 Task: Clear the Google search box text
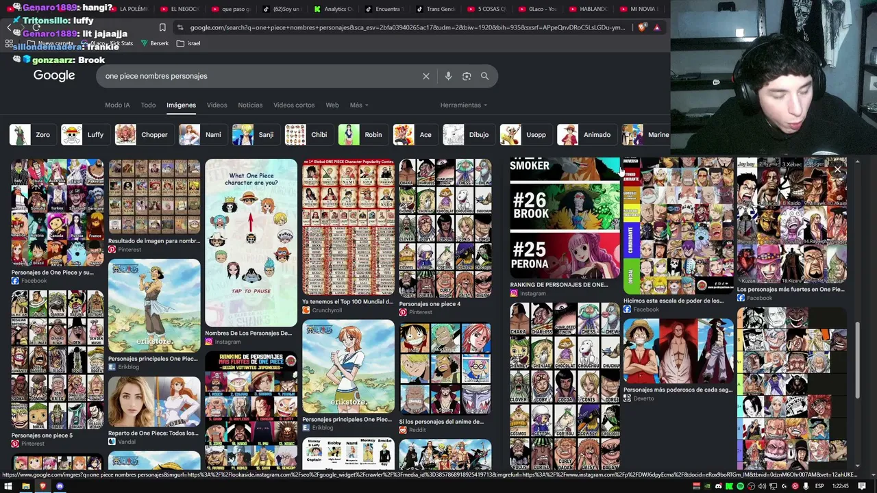click(x=426, y=76)
